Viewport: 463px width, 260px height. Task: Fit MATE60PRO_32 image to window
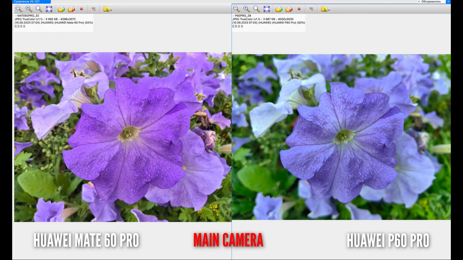coord(49,9)
